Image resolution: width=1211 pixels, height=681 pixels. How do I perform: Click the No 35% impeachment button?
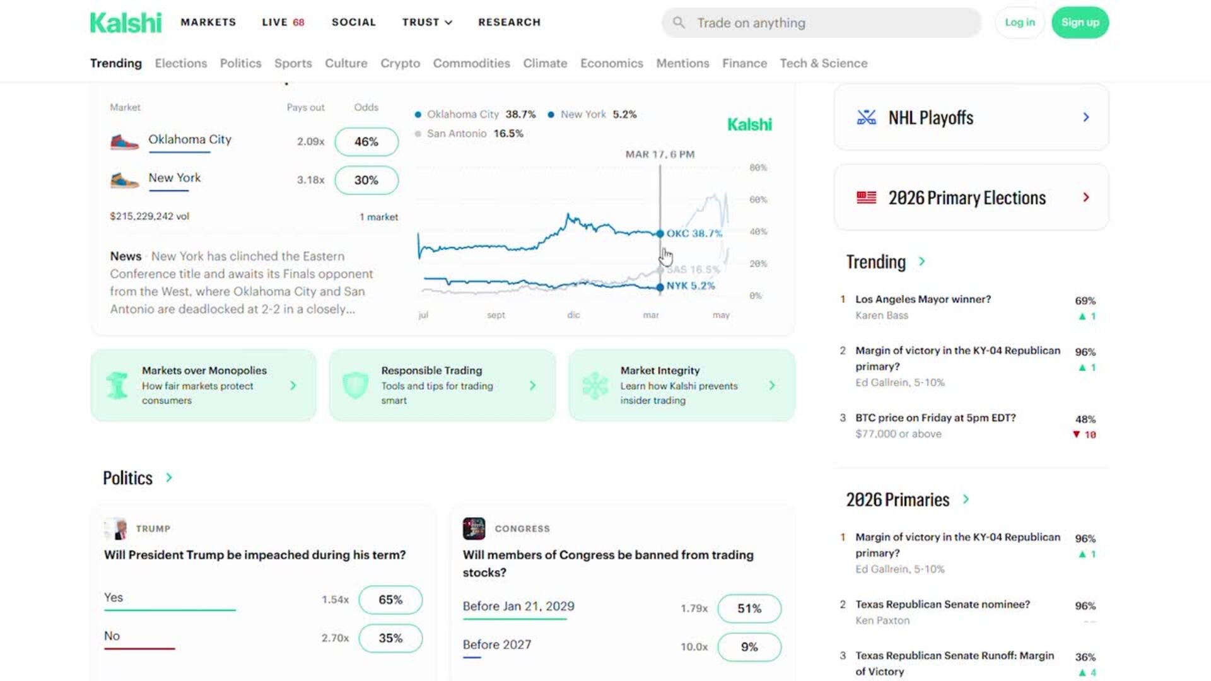pyautogui.click(x=390, y=638)
